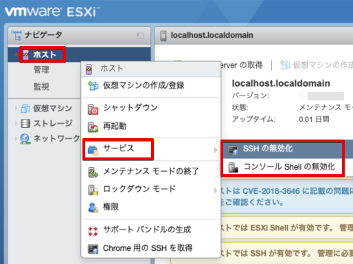353x264 pixels.
Task: Click the lifebuoy support bundle icon
Action: click(x=93, y=231)
